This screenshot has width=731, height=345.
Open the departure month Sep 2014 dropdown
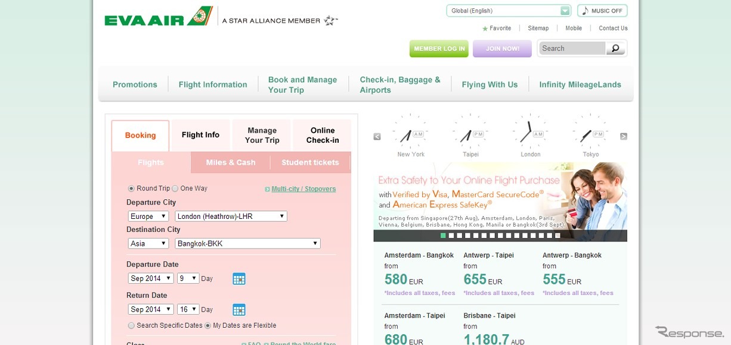(151, 278)
